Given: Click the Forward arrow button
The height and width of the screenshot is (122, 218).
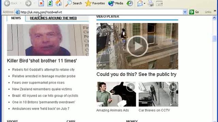Looking at the screenshot, I should [x=28, y=3].
